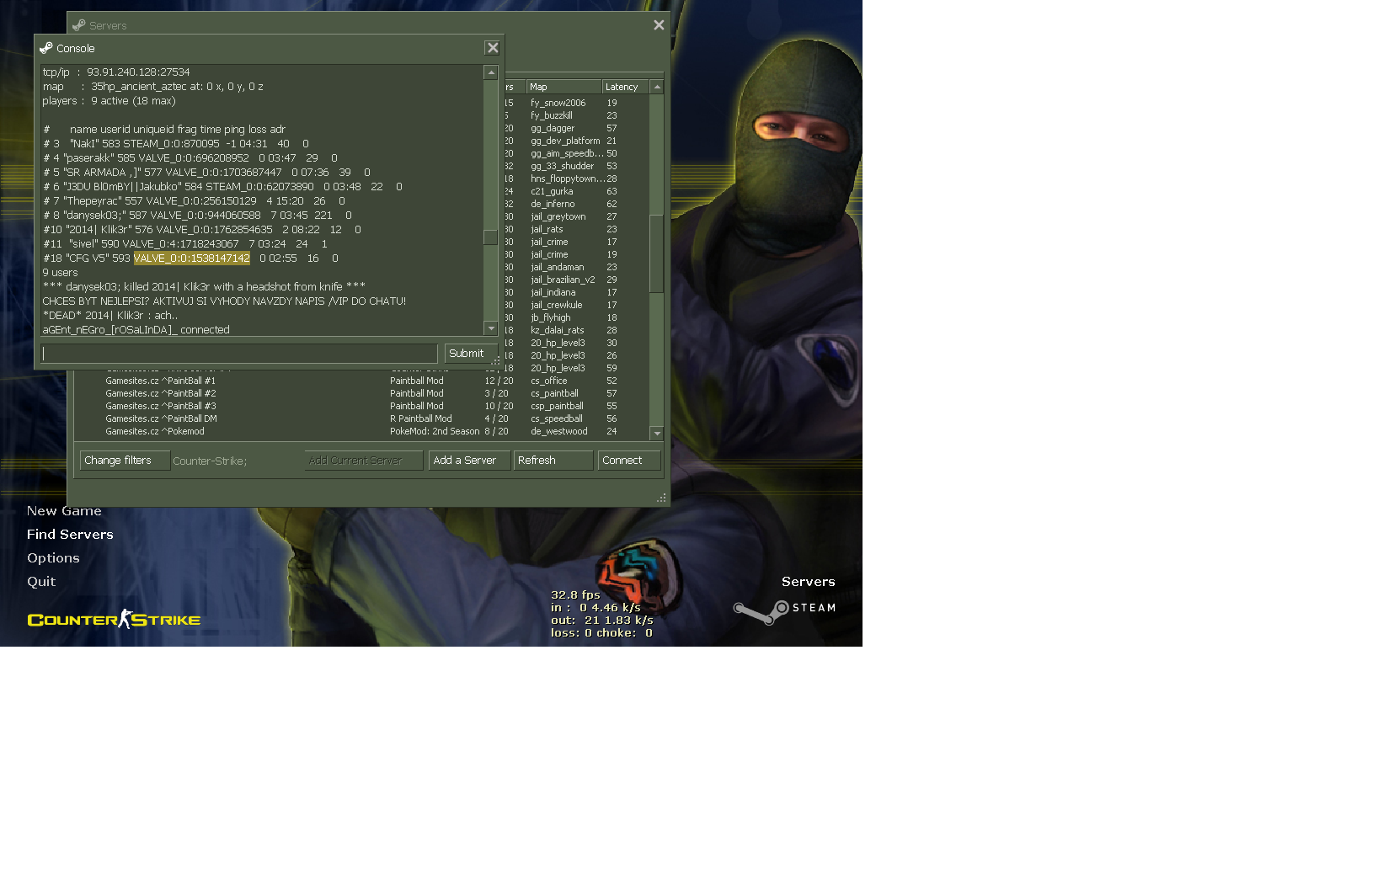Viewport: 1378px width, 874px height.
Task: Click the 35hp_ancient_aztec map console line
Action: click(x=152, y=87)
